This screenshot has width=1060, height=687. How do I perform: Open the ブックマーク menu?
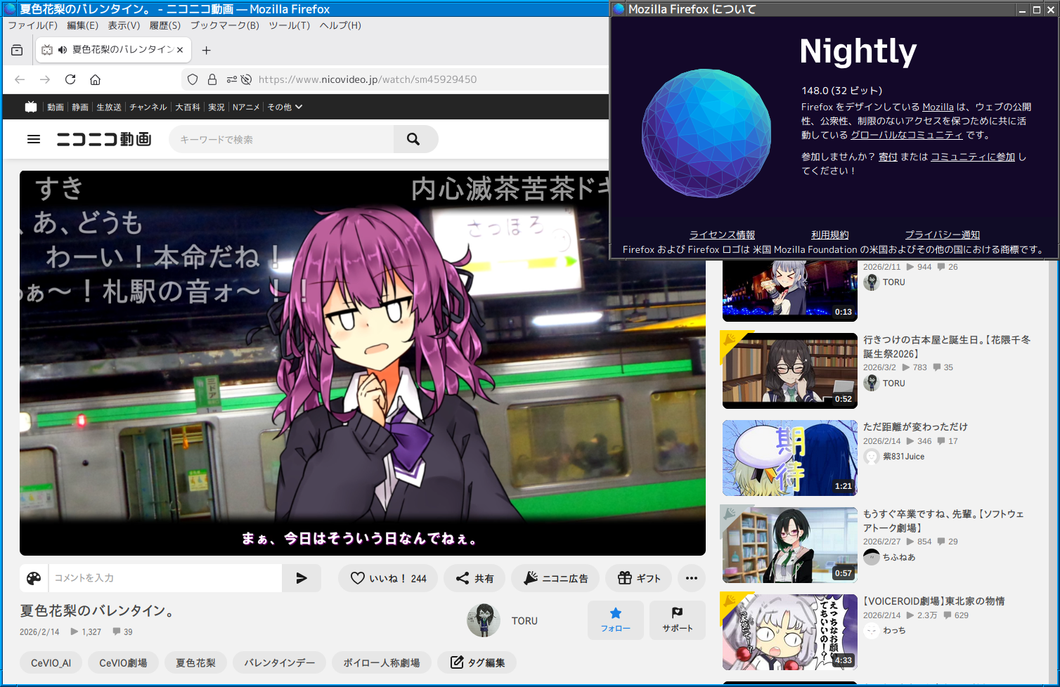click(224, 25)
